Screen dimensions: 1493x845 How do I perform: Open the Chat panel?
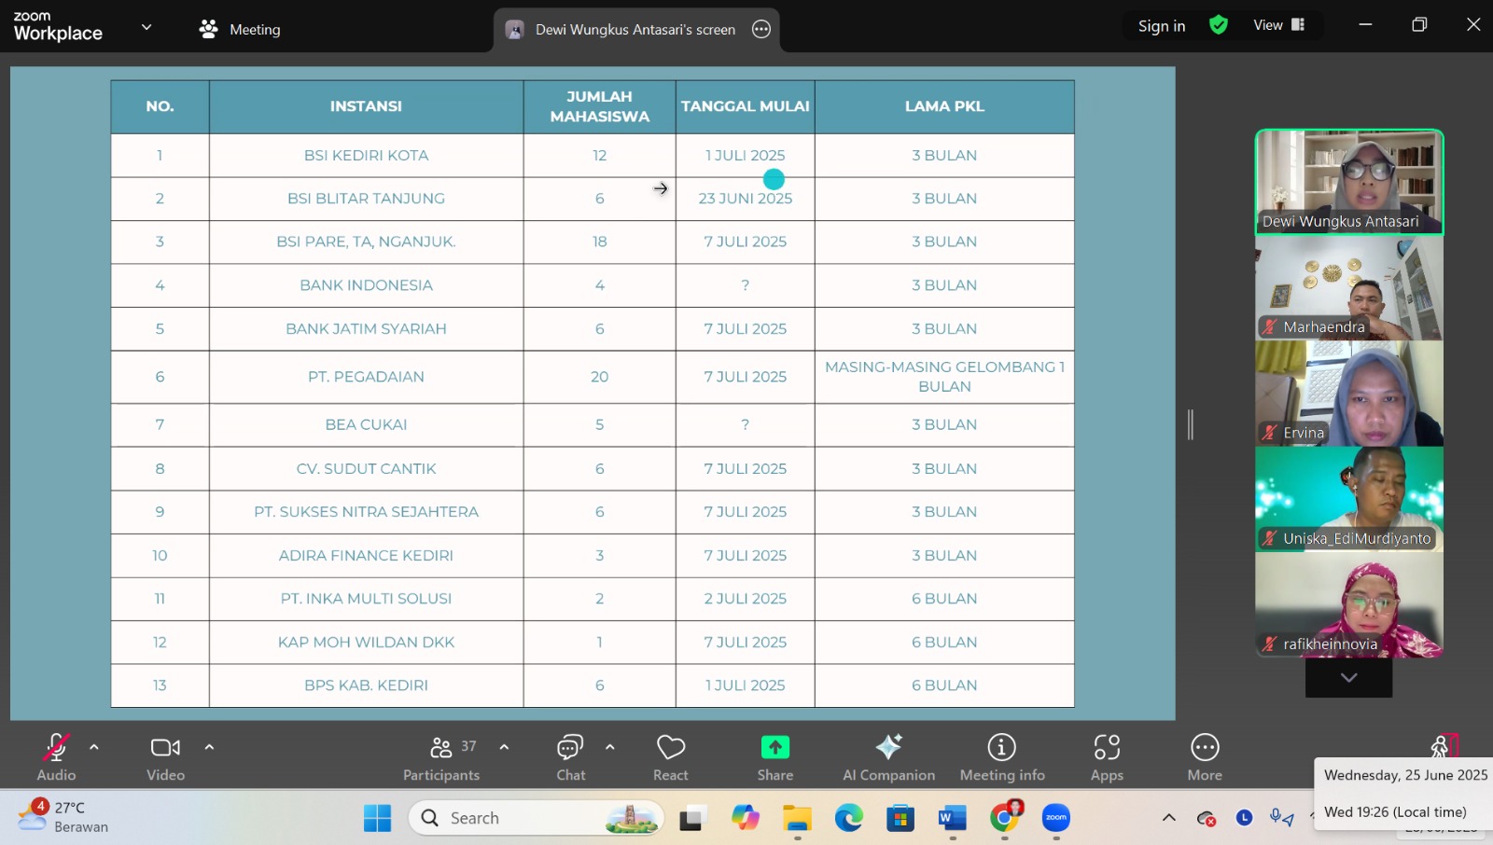[x=570, y=757]
